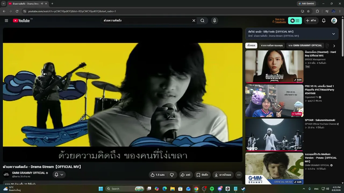Open more actions three-dot menu below the video
Image resolution: width=344 pixels, height=193 pixels.
239,175
